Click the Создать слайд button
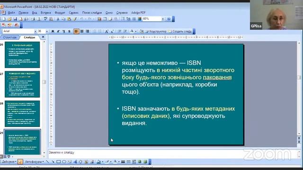This screenshot has height=170, width=303. (x=180, y=31)
